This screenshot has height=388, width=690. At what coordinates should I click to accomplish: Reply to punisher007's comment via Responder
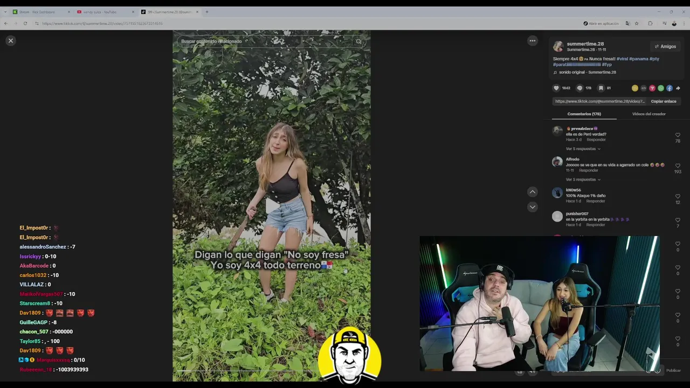click(595, 225)
